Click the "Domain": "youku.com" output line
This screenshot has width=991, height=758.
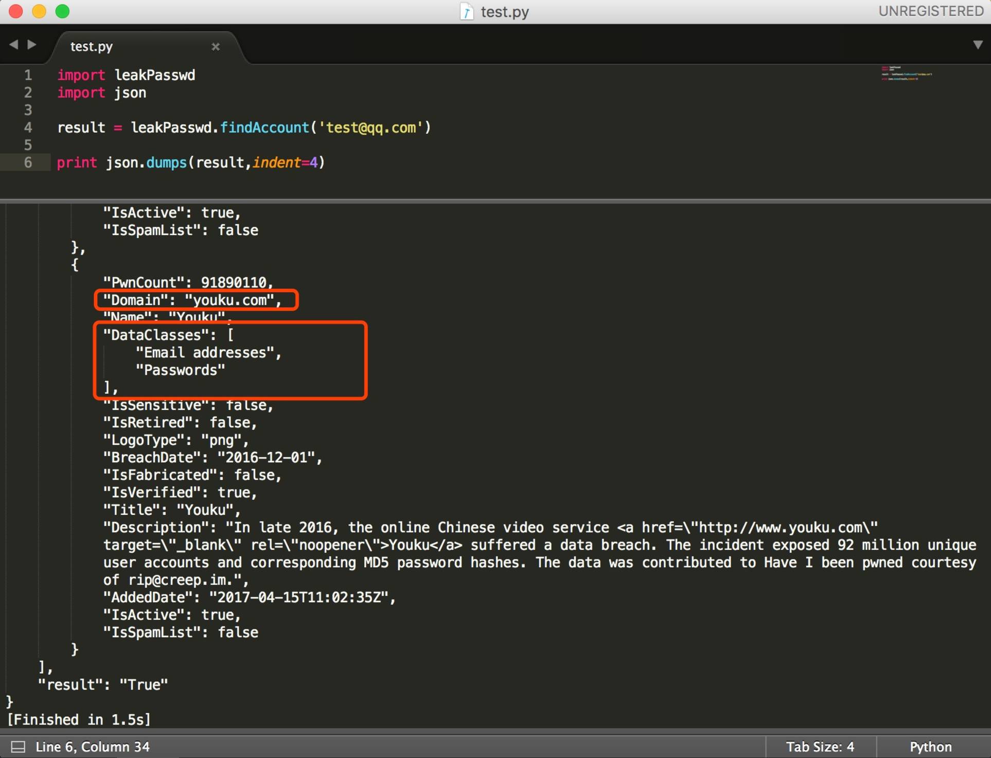(192, 300)
